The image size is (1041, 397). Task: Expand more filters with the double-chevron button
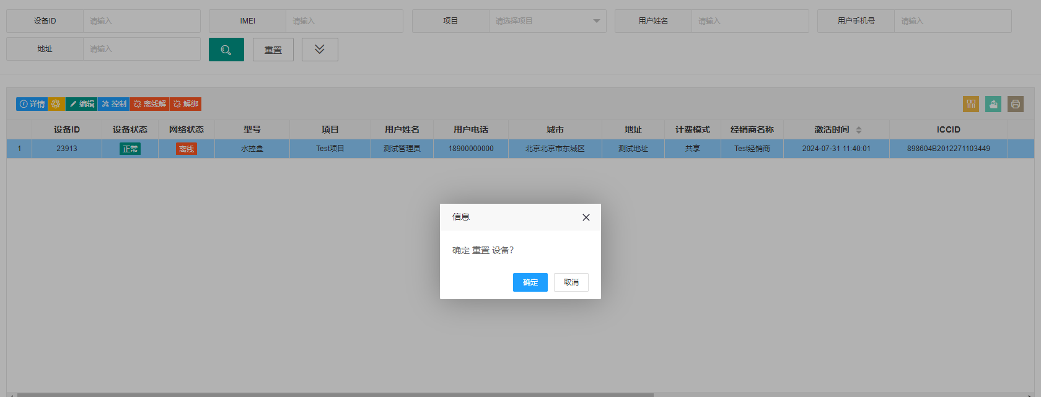[x=320, y=50]
